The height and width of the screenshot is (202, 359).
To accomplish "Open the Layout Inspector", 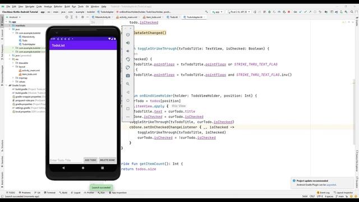I will (343, 192).
